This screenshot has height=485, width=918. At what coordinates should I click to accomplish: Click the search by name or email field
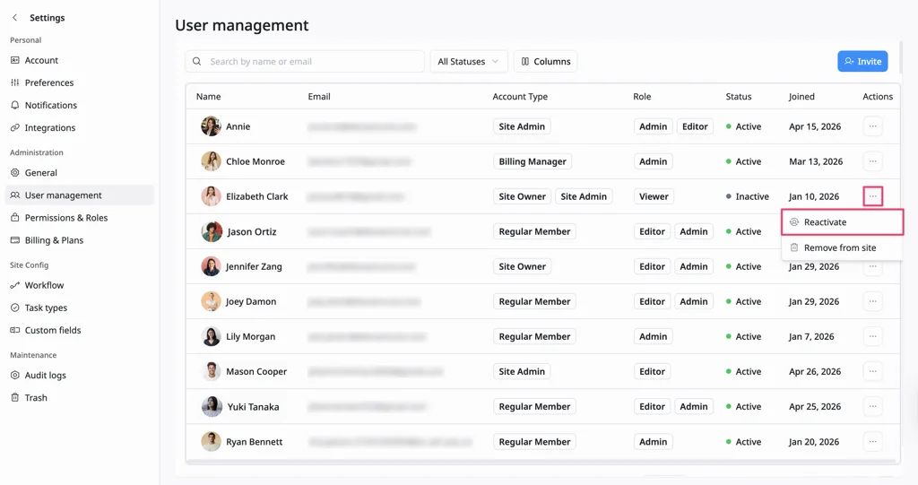(x=305, y=62)
